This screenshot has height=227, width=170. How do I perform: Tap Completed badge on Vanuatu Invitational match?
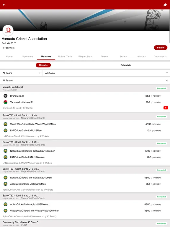tap(161, 88)
